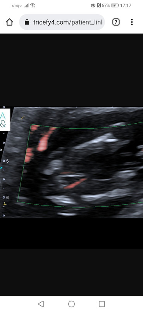Tap the padlock site security icon
The height and width of the screenshot is (312, 143).
pyautogui.click(x=27, y=22)
